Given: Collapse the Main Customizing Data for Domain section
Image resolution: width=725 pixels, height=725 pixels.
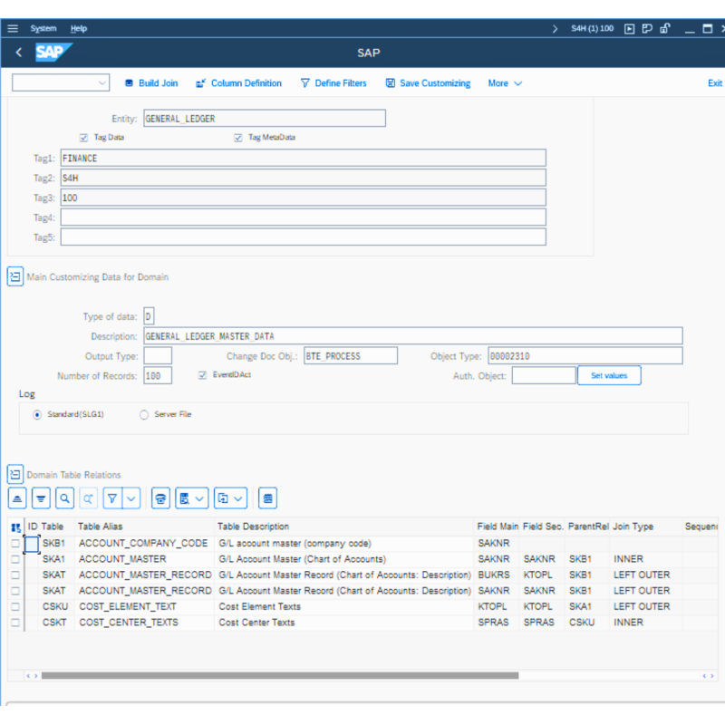Looking at the screenshot, I should 14,276.
